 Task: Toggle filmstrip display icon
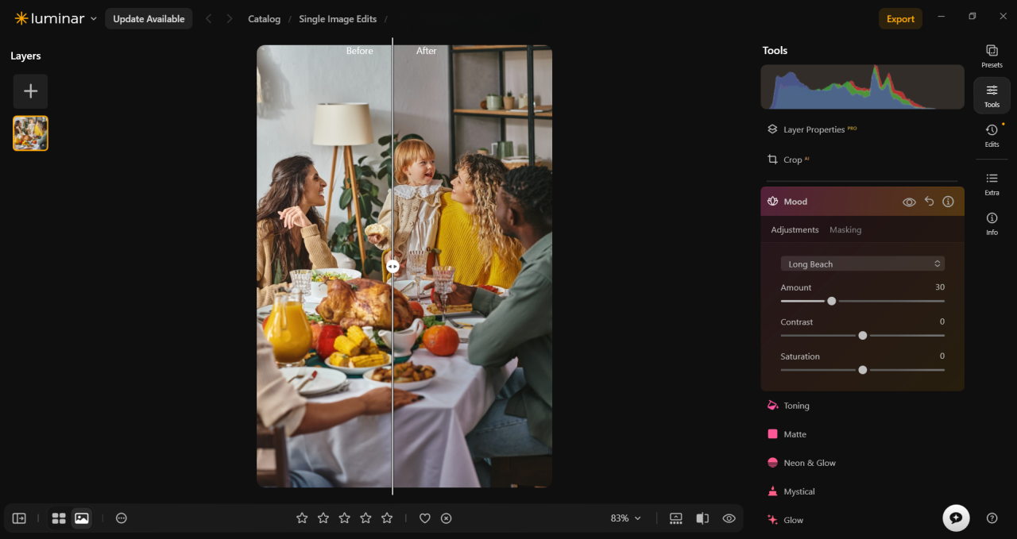click(676, 518)
